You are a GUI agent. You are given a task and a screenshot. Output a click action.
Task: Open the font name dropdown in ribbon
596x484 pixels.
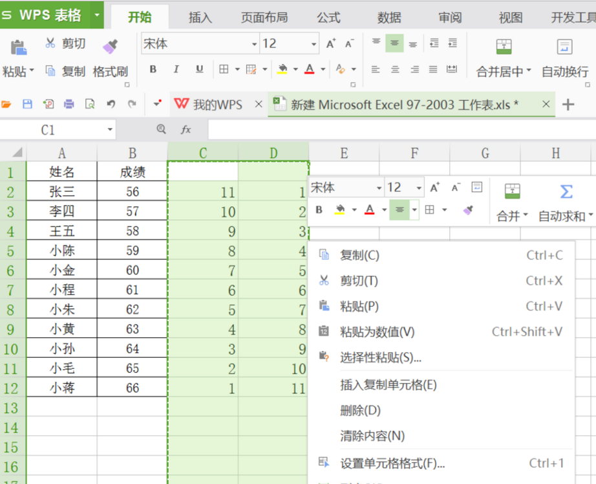(x=254, y=44)
